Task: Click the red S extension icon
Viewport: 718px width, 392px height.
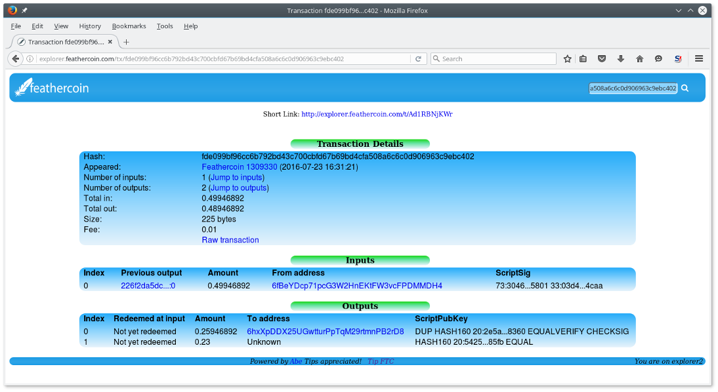Action: tap(678, 58)
